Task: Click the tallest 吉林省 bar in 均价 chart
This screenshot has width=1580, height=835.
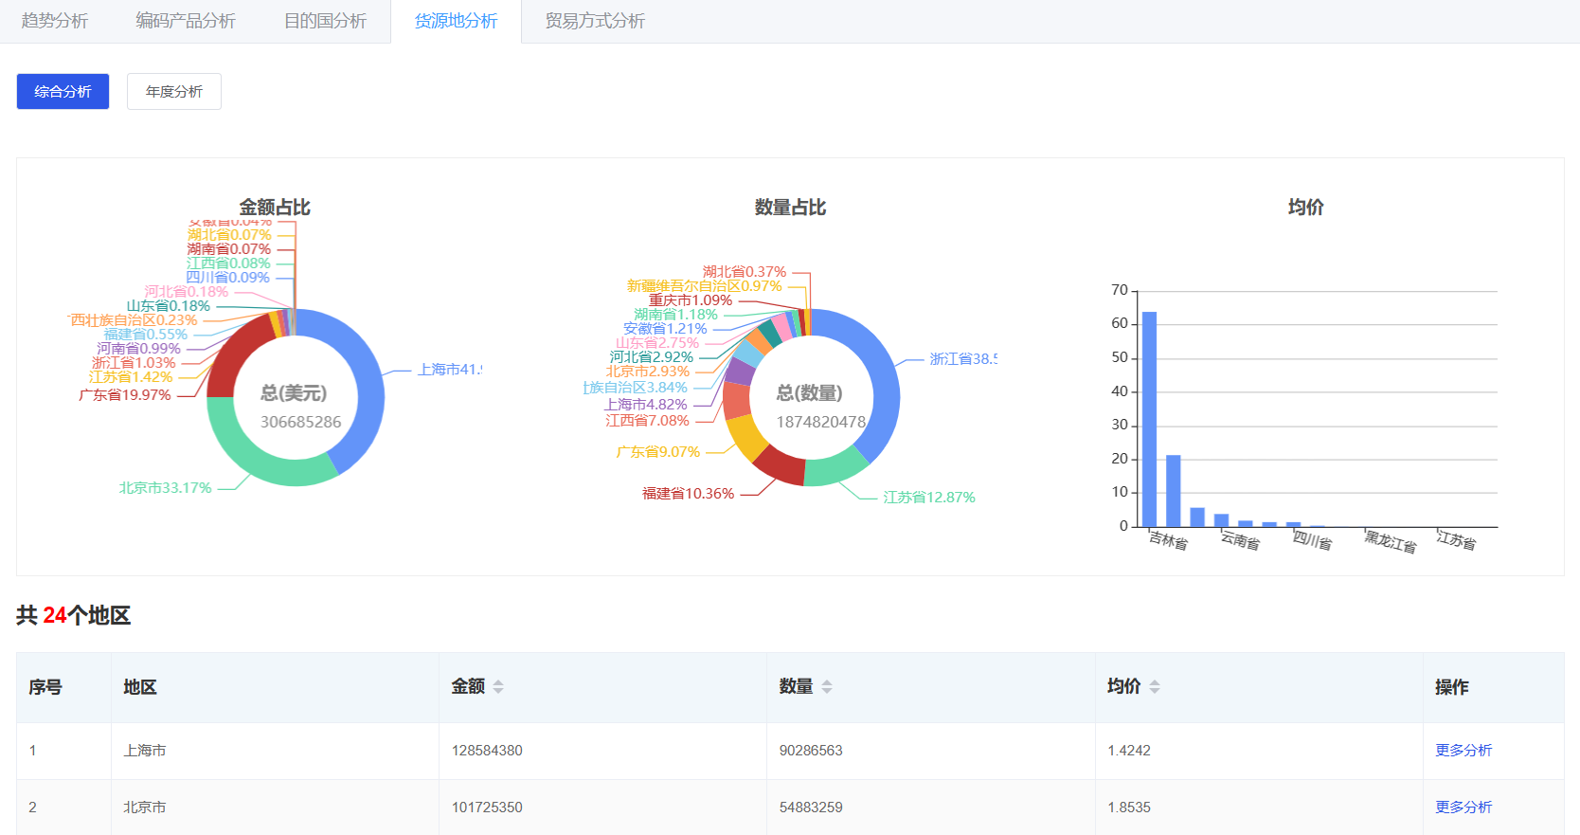Action: coord(1149,419)
